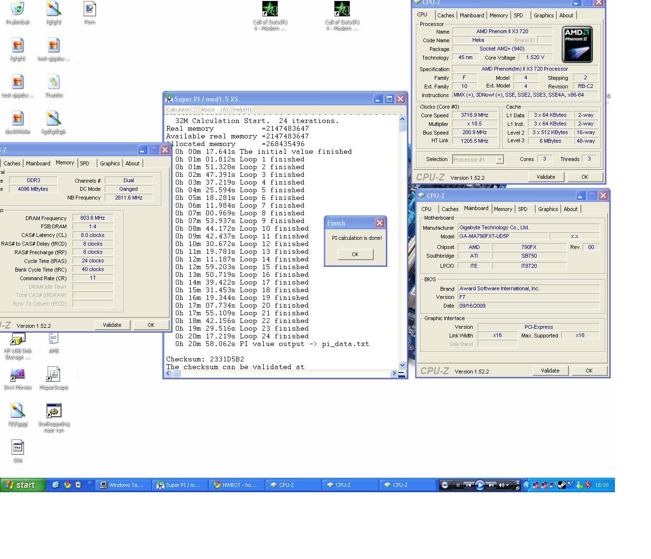Screen dimensions: 651x559
Task: Click OK in the Mainboard CPU-Z window
Action: [x=589, y=371]
